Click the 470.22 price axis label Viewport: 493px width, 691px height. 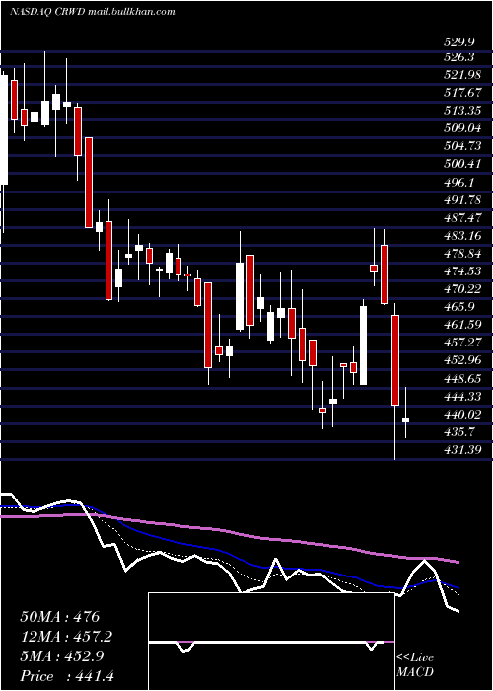pyautogui.click(x=462, y=289)
